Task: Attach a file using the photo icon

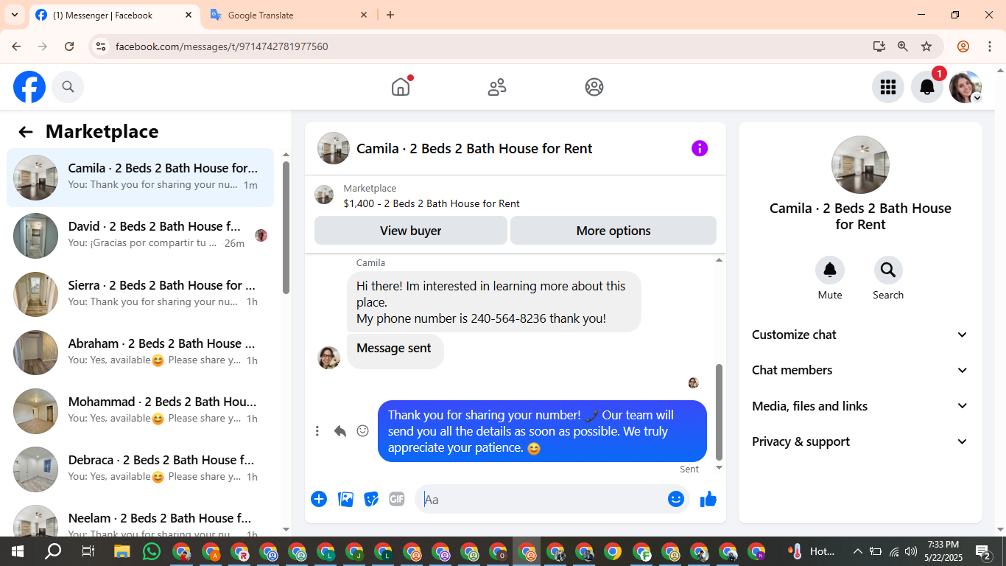Action: 345,499
